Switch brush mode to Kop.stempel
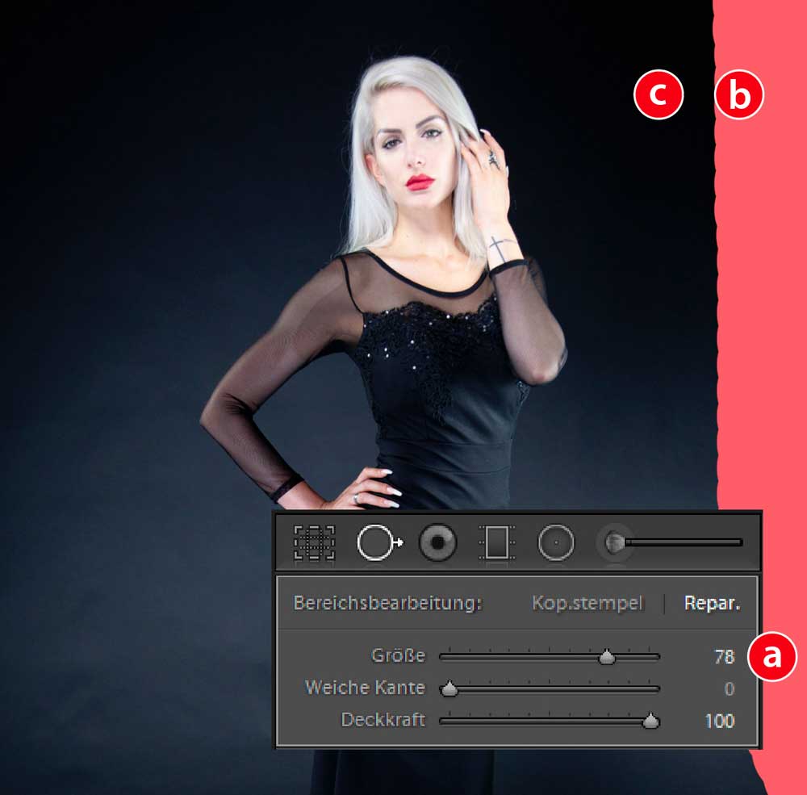This screenshot has width=807, height=795. [587, 603]
